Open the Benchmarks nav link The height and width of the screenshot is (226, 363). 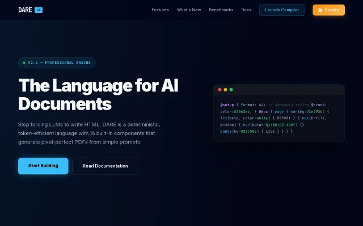pos(221,10)
